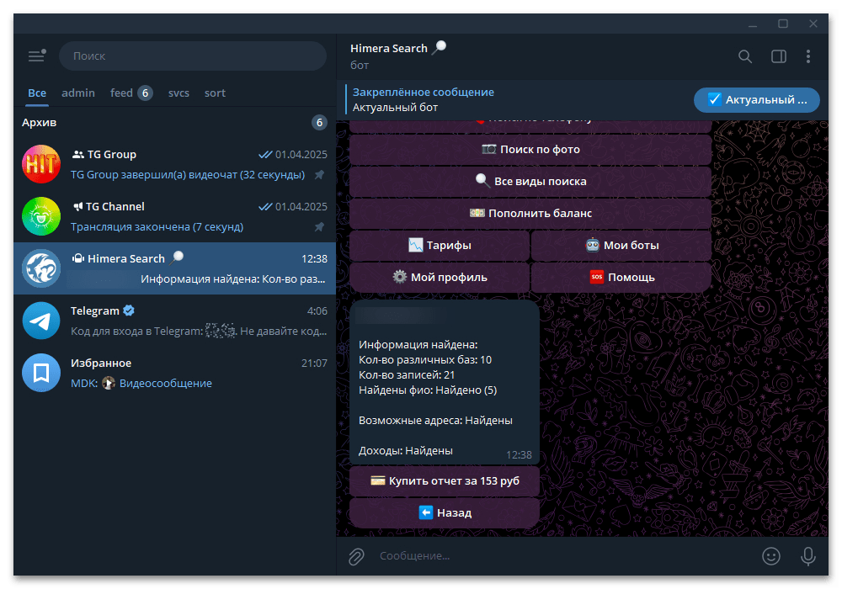The height and width of the screenshot is (589, 842).
Task: Click the Актуальный pinned message button
Action: (757, 100)
